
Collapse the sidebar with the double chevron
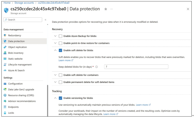[x=45, y=20]
